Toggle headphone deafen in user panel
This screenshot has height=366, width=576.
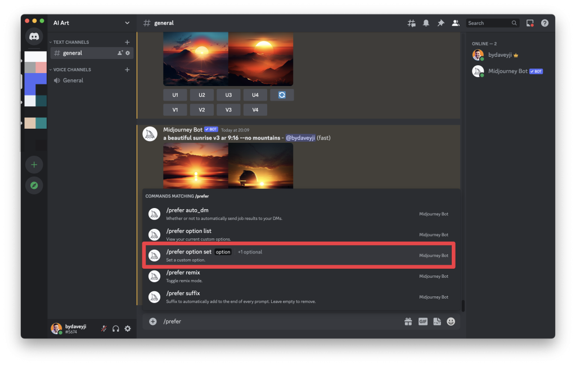116,328
